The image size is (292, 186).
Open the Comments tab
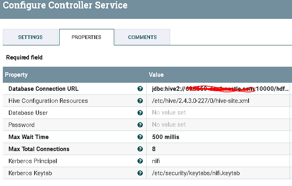[142, 37]
